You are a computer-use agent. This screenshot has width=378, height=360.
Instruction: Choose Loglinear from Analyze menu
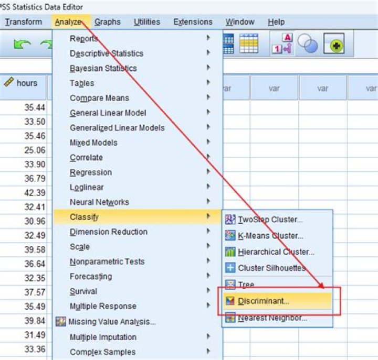click(x=138, y=187)
